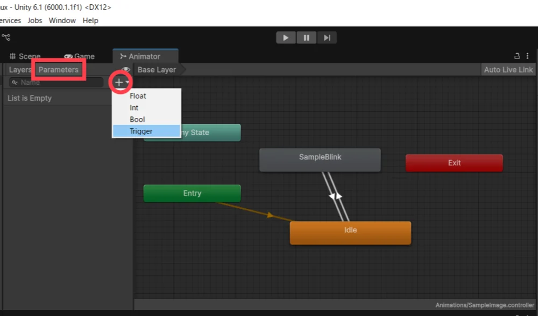Screen dimensions: 538x316
Task: Open the Layers tab in Animator
Action: 20,70
